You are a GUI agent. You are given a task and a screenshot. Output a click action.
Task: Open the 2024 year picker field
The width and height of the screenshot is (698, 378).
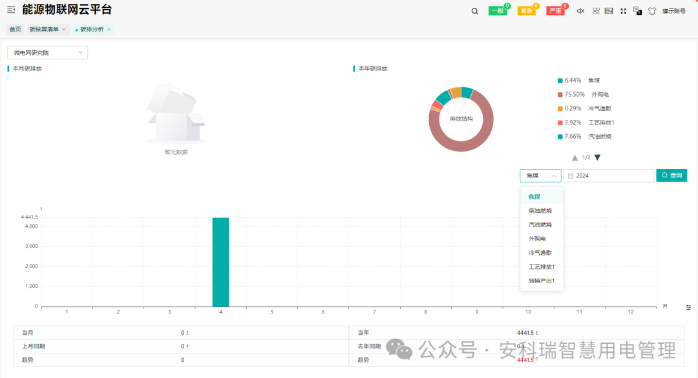[x=609, y=176]
